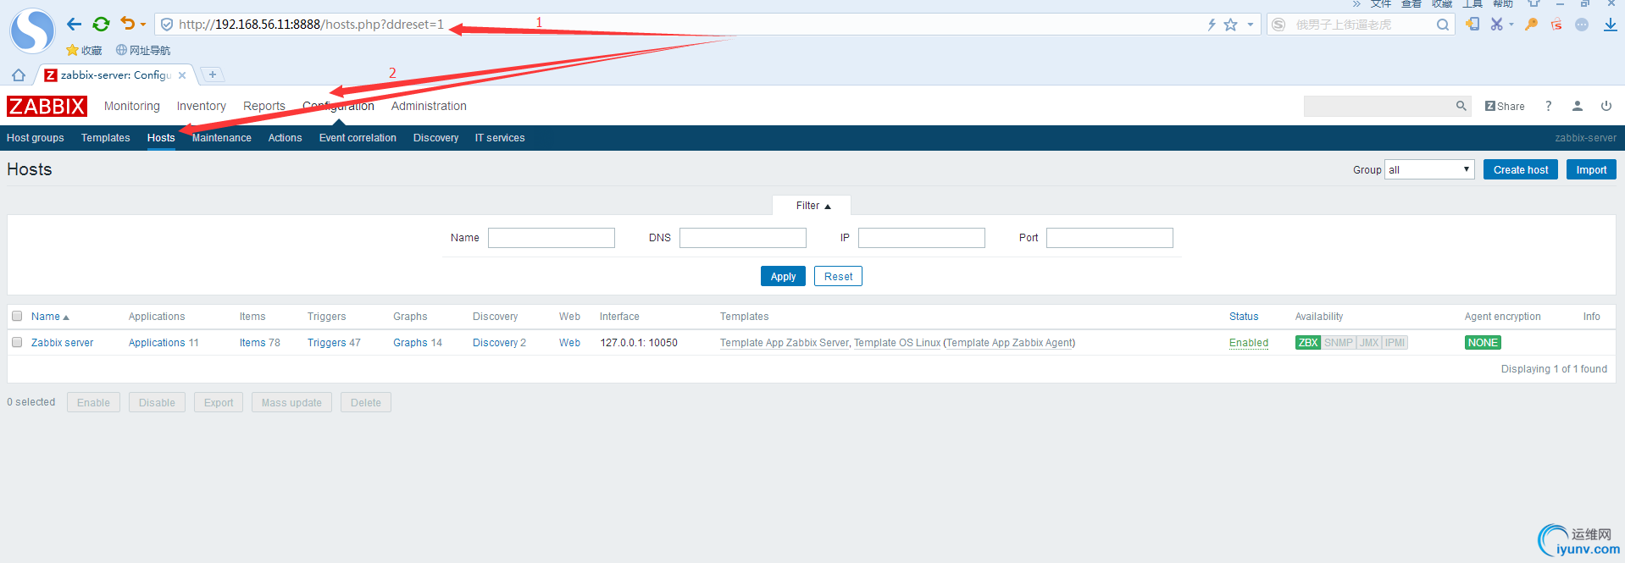Click the Name filter input field
The height and width of the screenshot is (563, 1625).
[x=552, y=238]
